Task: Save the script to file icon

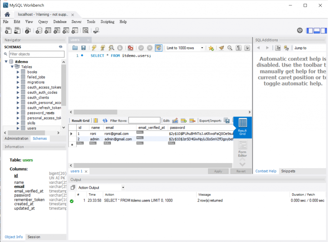Action: (x=84, y=48)
